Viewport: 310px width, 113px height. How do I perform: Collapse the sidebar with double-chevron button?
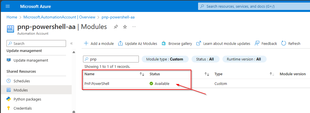coord(72,43)
